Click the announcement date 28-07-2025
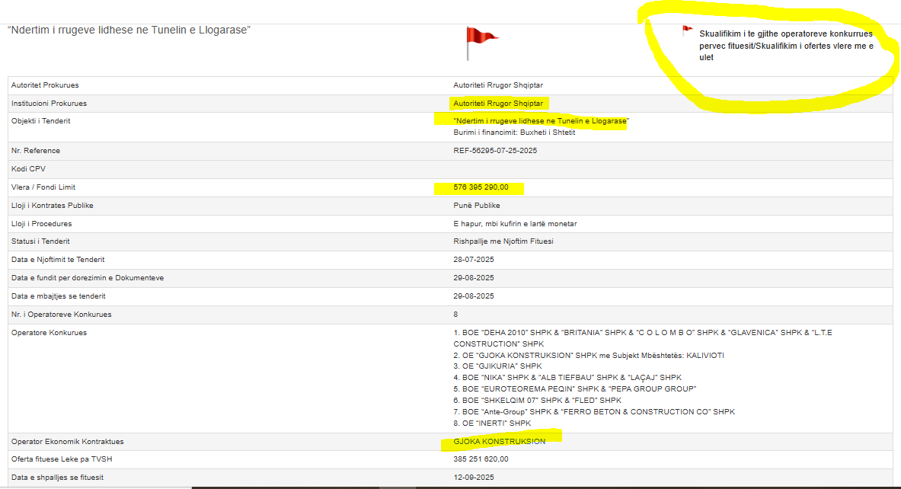 pyautogui.click(x=474, y=260)
